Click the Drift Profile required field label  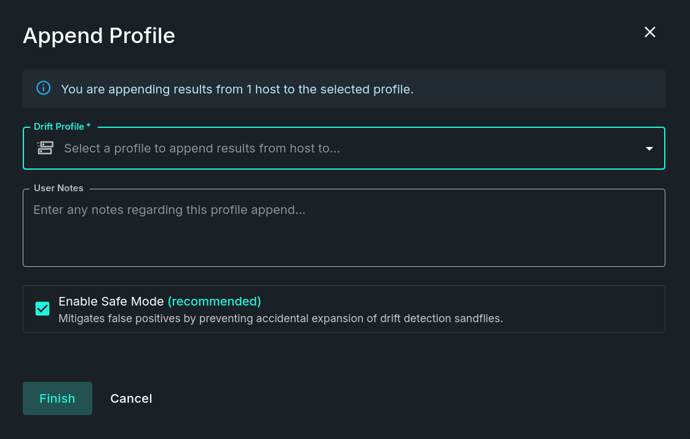click(x=61, y=127)
